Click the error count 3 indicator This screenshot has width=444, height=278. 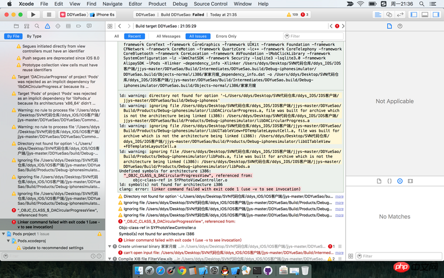(305, 14)
